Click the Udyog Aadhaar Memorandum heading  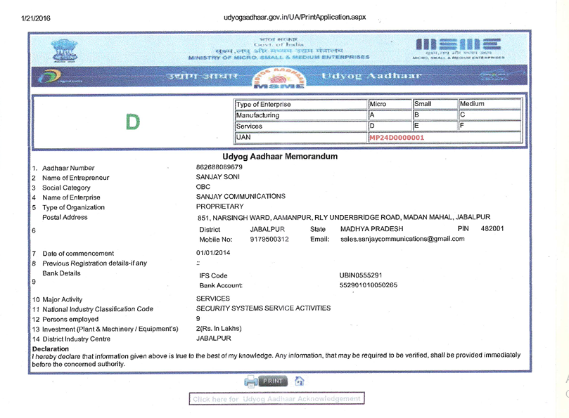pos(280,156)
